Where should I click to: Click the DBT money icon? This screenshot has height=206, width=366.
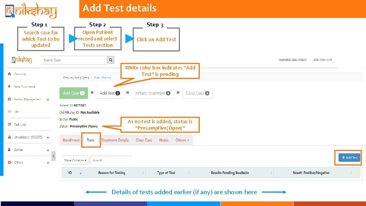pyautogui.click(x=10, y=112)
